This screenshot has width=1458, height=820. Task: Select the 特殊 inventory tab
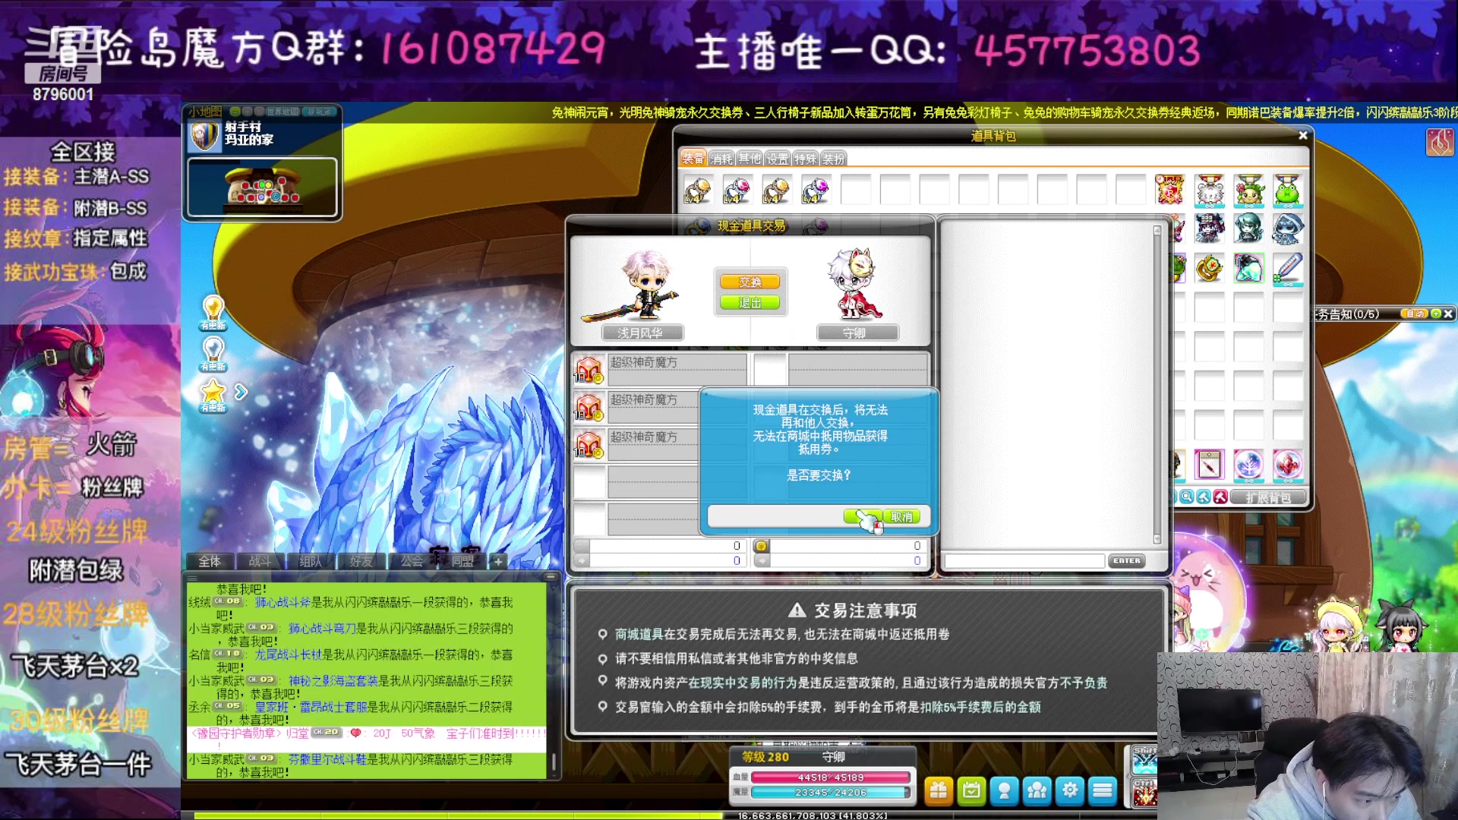805,159
